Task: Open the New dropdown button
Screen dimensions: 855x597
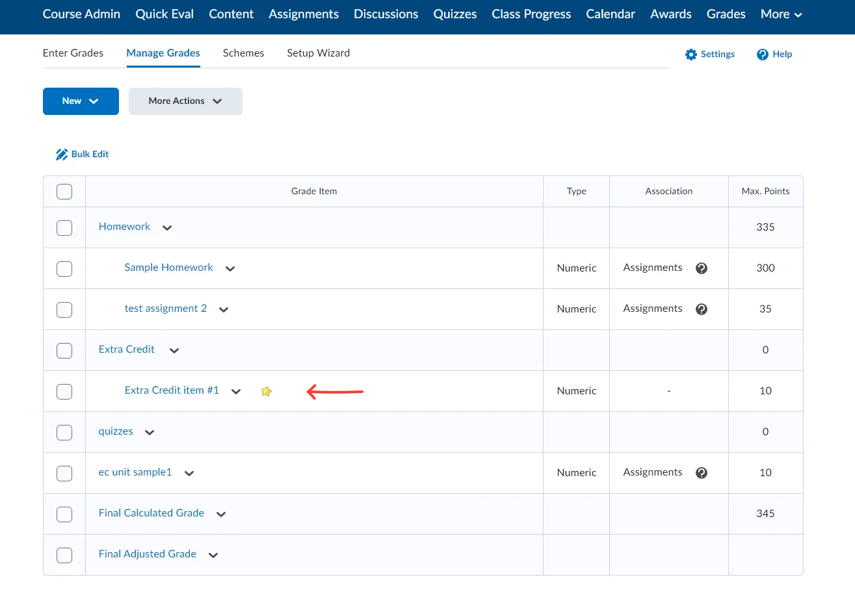Action: 80,101
